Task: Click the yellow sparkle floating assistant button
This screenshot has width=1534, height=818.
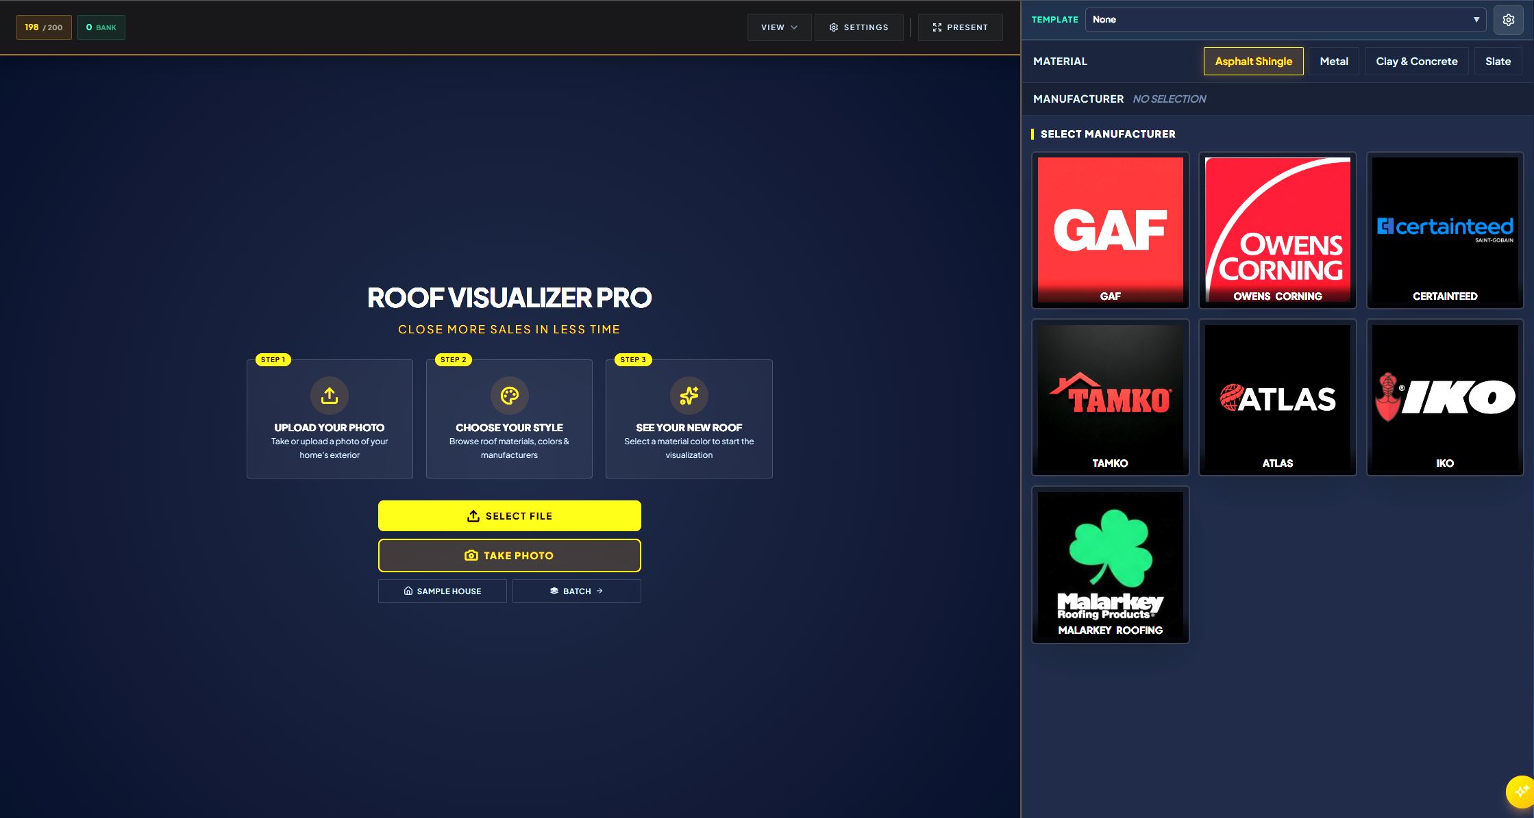Action: coord(1520,792)
